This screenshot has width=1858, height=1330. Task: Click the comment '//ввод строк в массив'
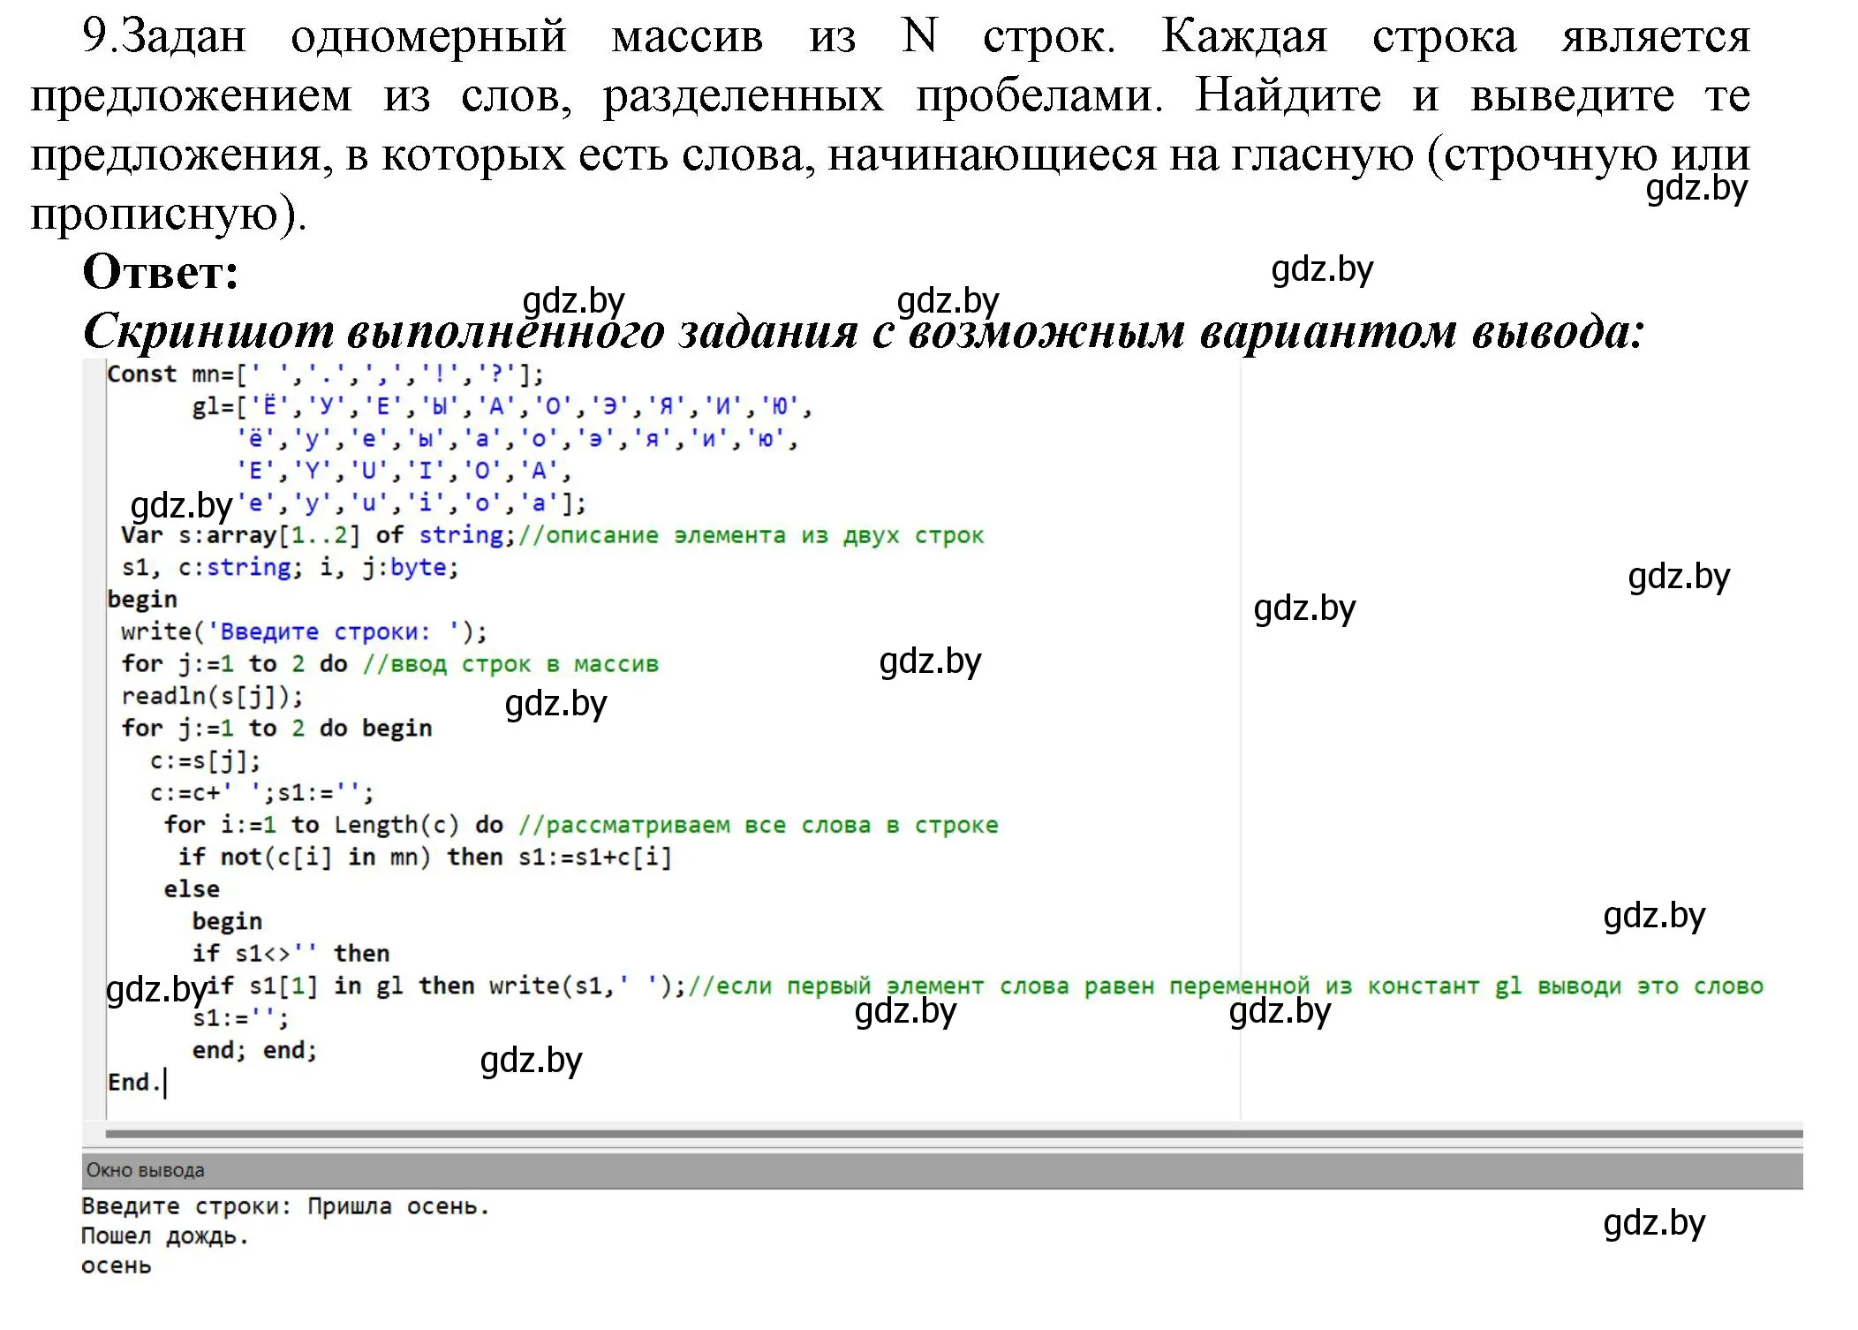(510, 664)
